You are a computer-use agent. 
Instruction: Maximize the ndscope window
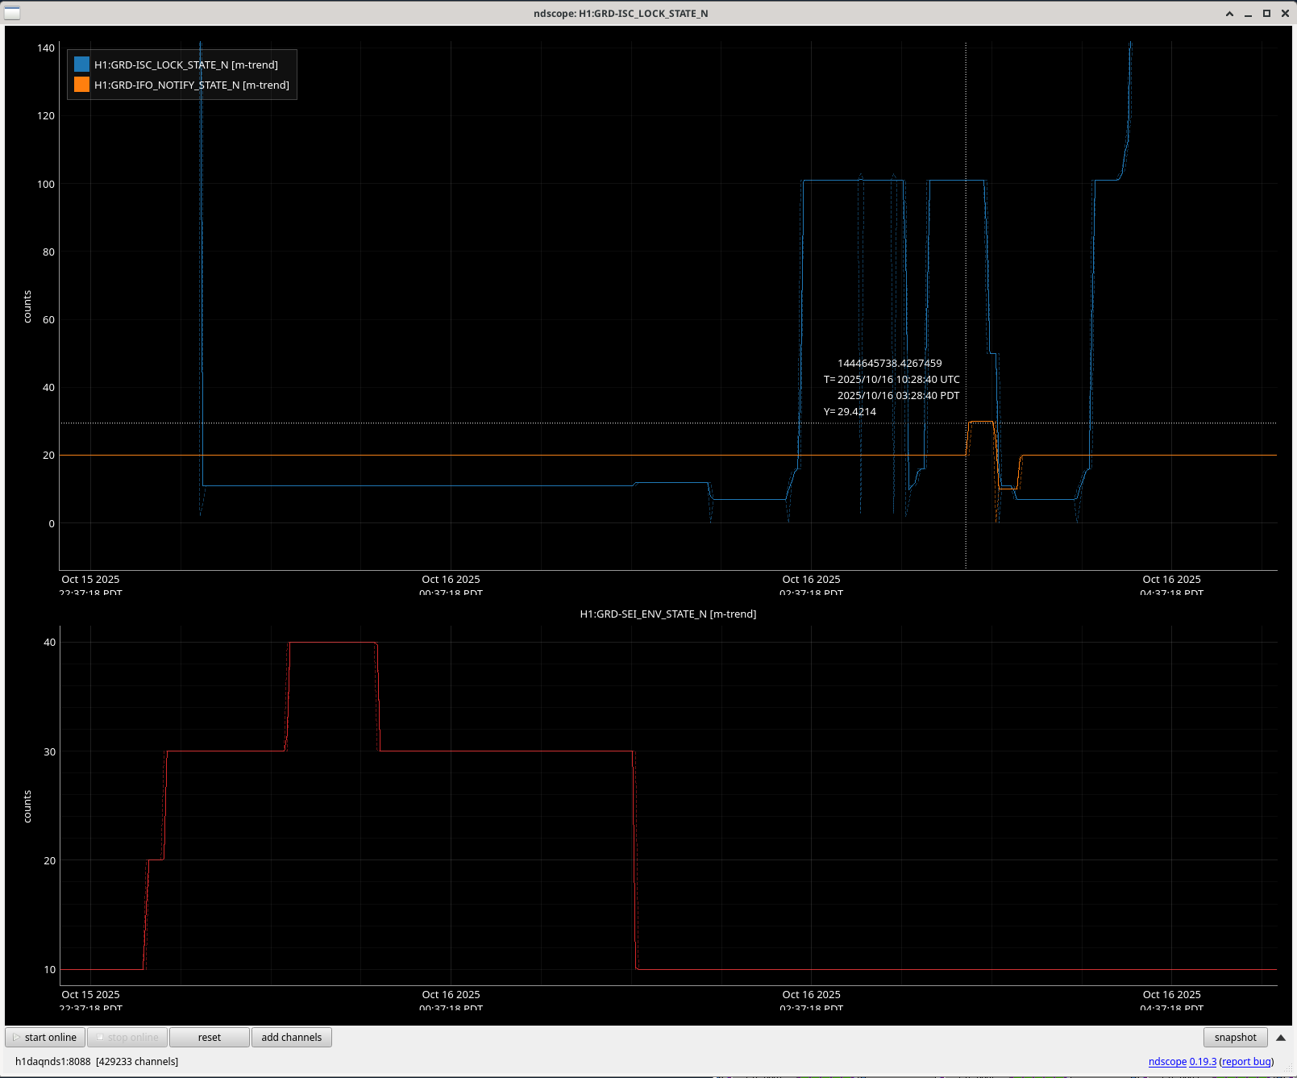pyautogui.click(x=1266, y=14)
